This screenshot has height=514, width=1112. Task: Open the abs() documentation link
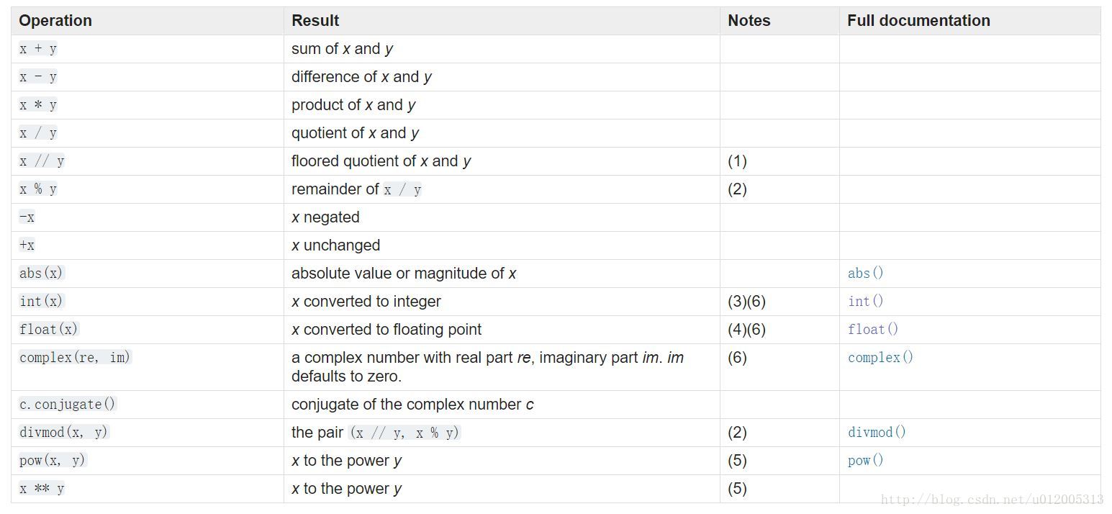(865, 274)
